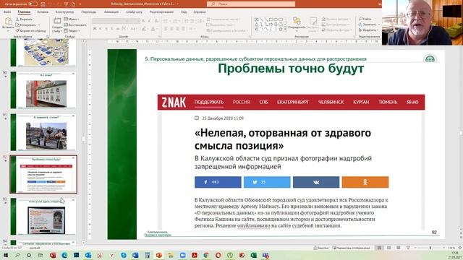Screen dimensions: 463x260
Task: Click the font color icon
Action: tap(153, 29)
